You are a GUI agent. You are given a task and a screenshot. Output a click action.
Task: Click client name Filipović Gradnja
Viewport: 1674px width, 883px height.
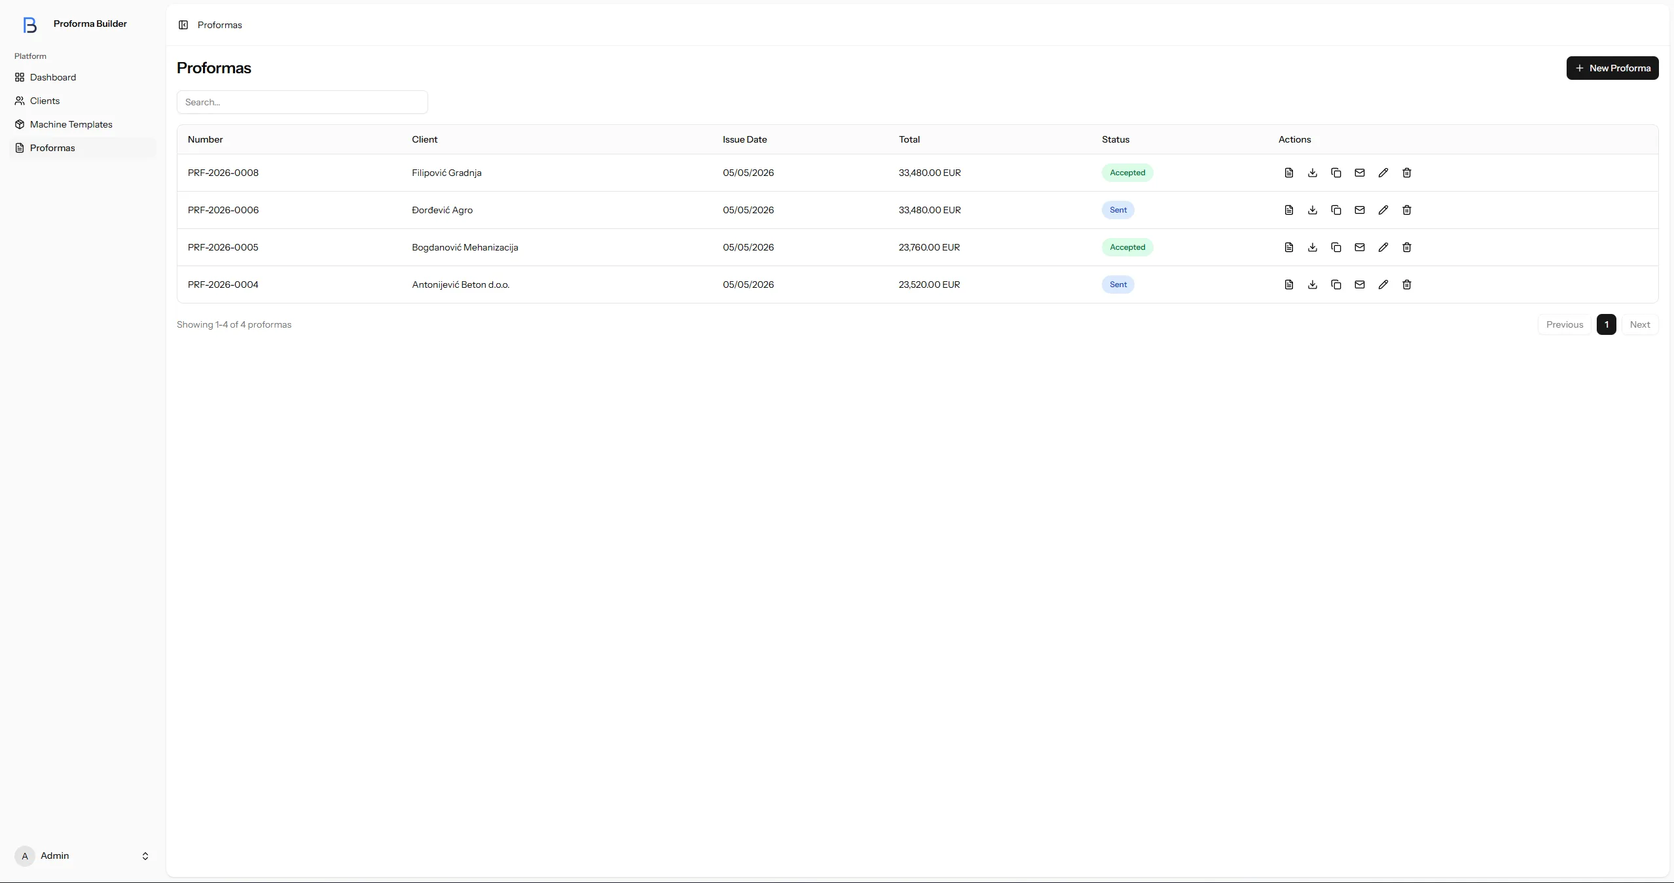[446, 173]
